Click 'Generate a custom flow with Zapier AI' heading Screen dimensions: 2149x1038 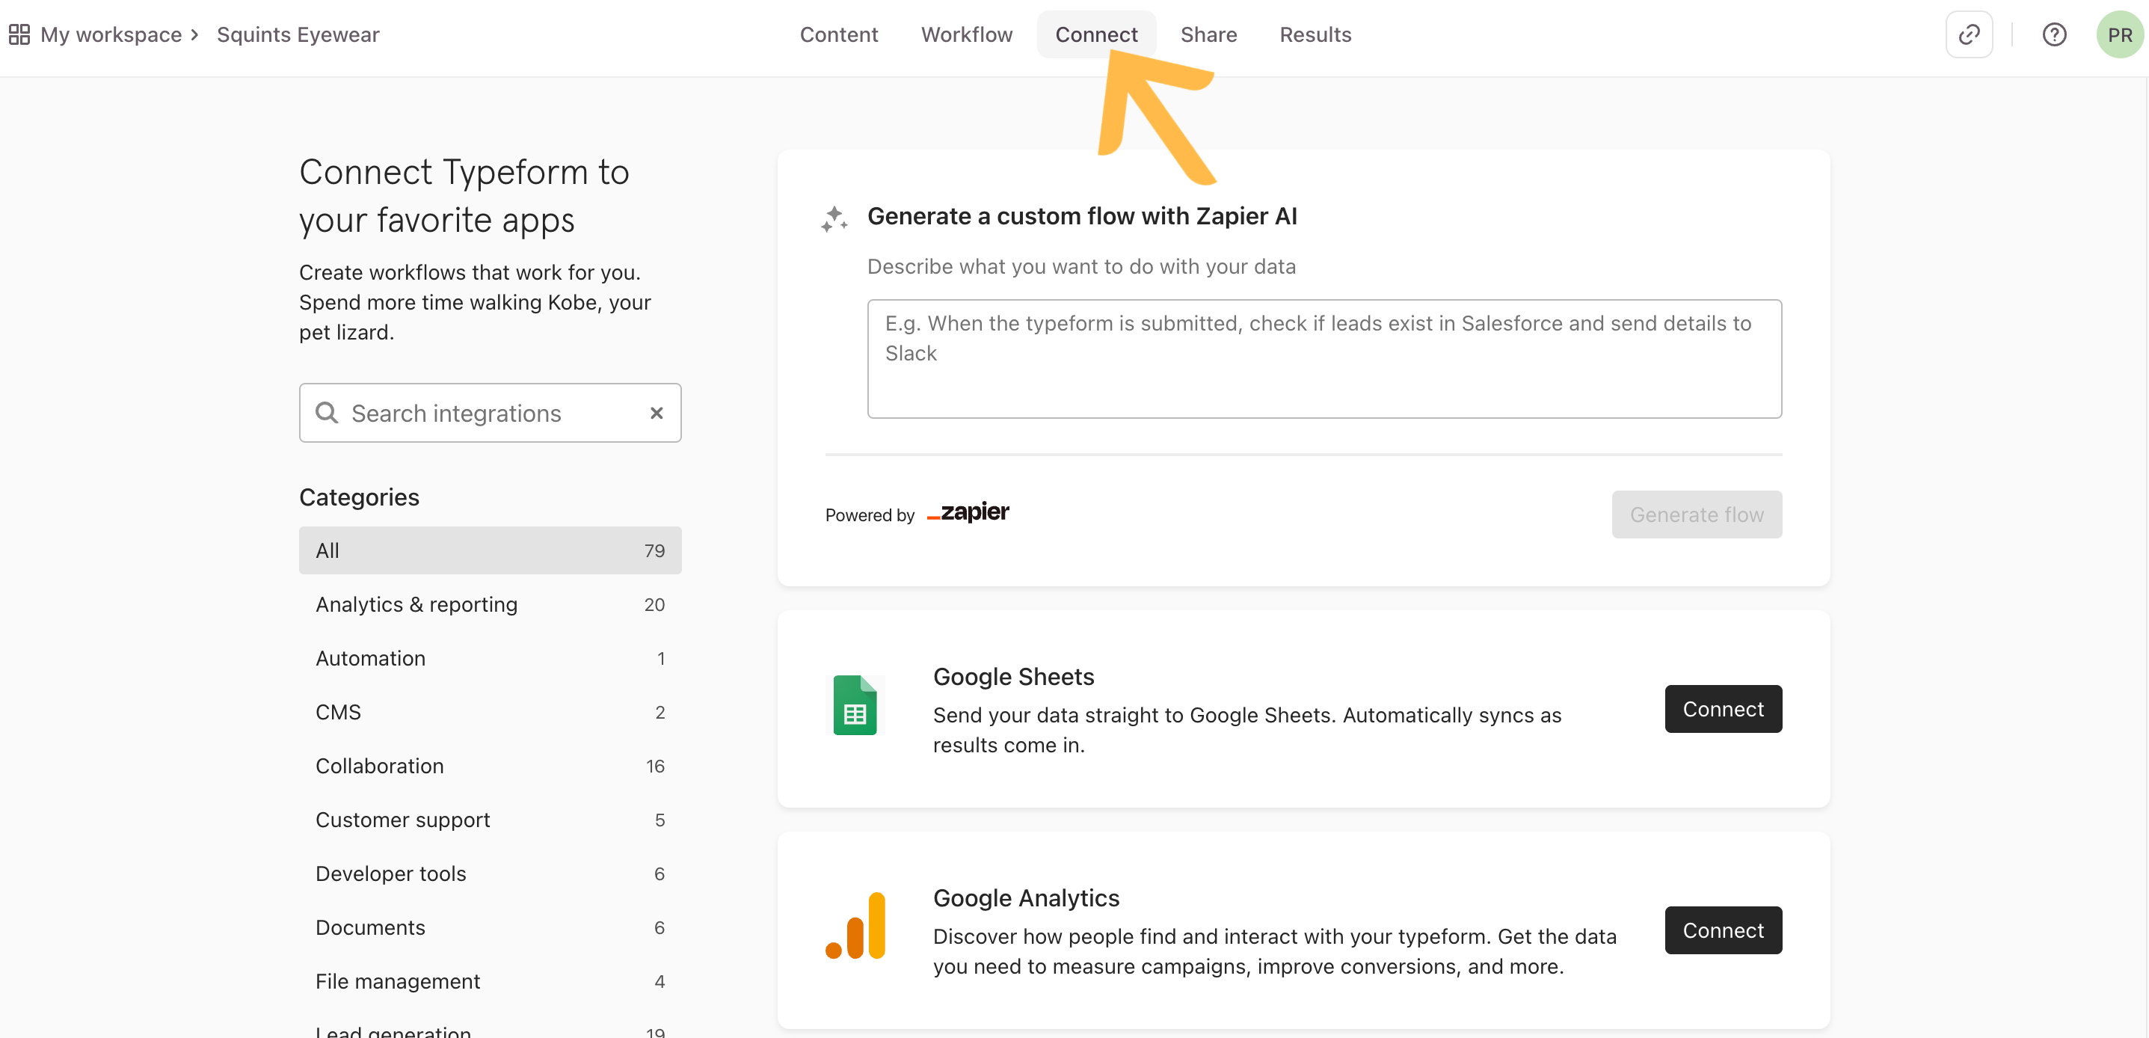[x=1081, y=215]
